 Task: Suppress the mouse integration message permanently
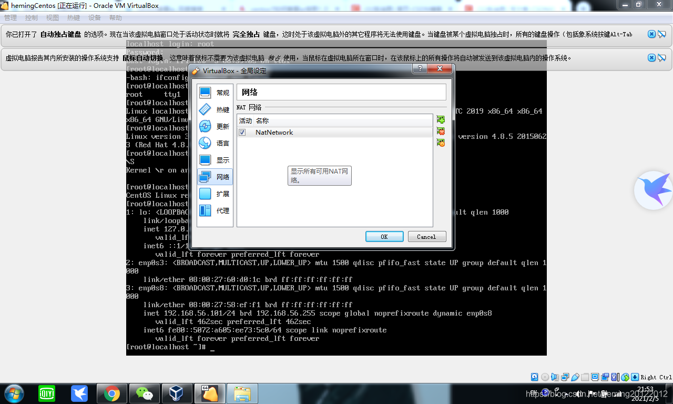click(x=662, y=58)
